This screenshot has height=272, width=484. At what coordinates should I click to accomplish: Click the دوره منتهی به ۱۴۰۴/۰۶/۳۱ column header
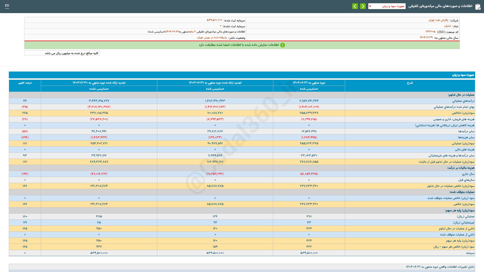click(x=309, y=83)
